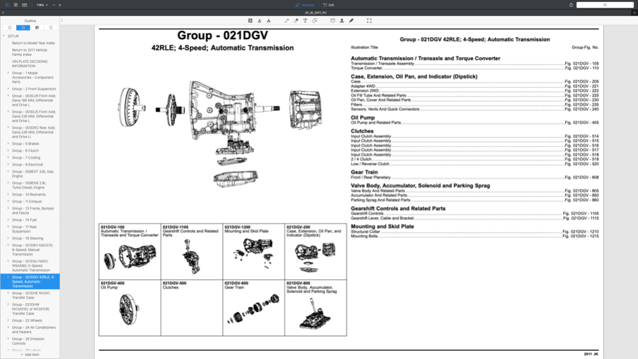The width and height of the screenshot is (638, 359).
Task: Open Return to 2011 Vehicle Family Index
Action: coord(30,52)
